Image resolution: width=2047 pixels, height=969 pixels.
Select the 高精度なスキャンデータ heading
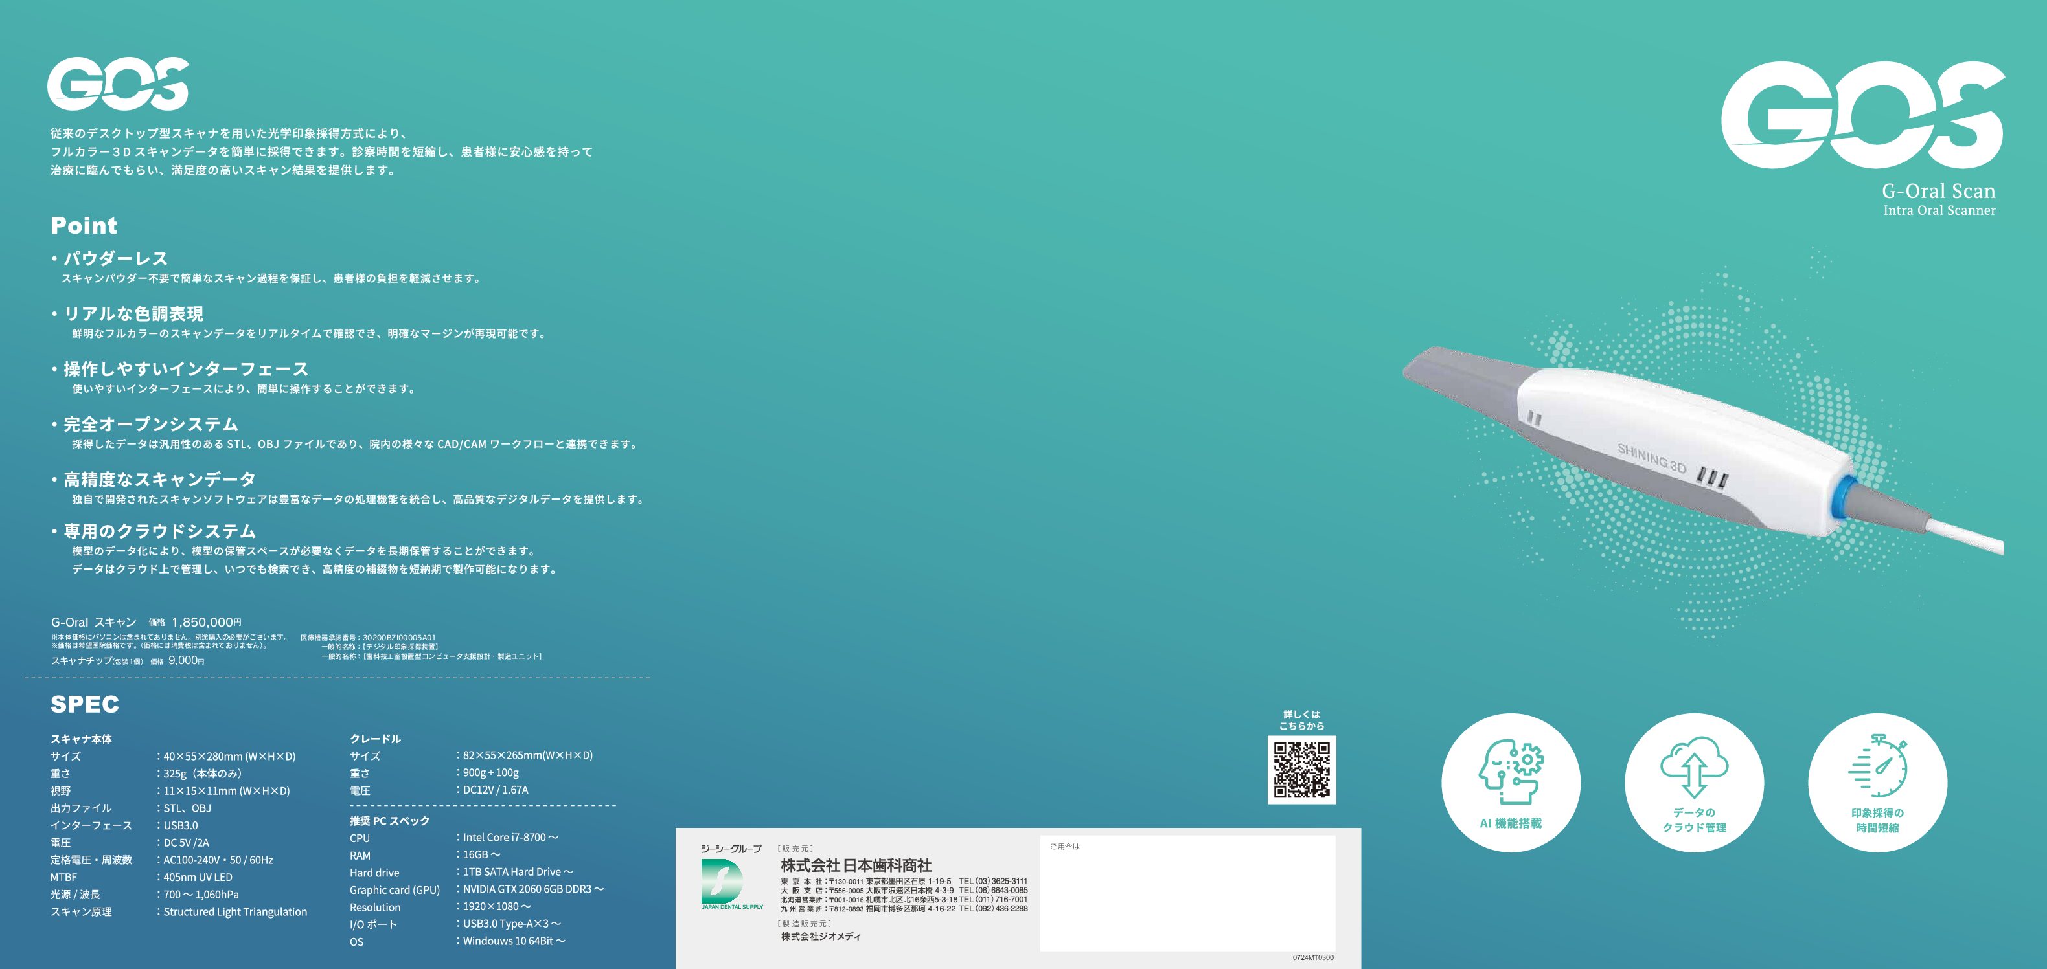tap(160, 479)
